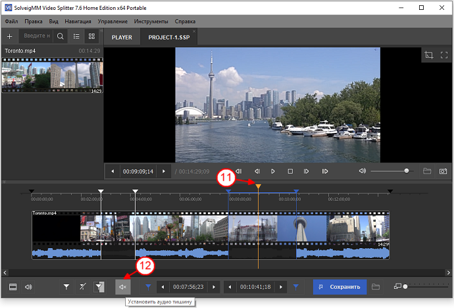Click the Set audio silence button

click(122, 287)
